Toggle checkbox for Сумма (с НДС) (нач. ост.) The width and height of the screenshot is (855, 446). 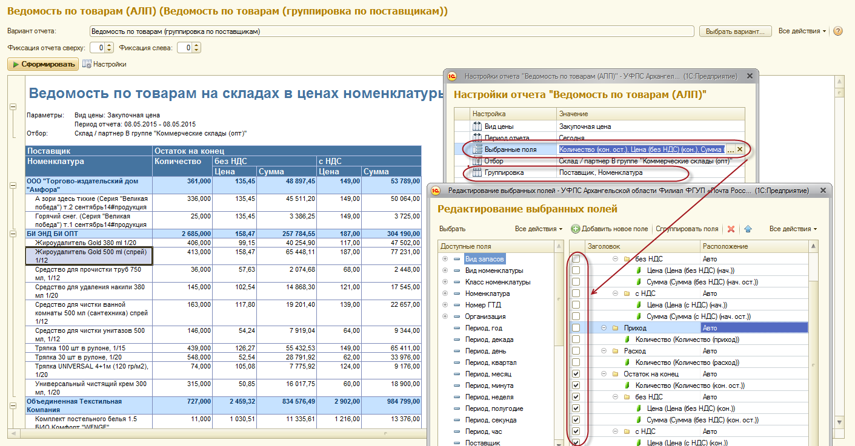point(576,316)
